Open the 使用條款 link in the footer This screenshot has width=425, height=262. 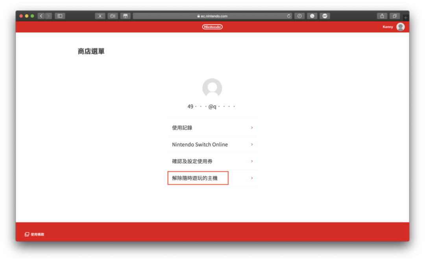(x=34, y=234)
